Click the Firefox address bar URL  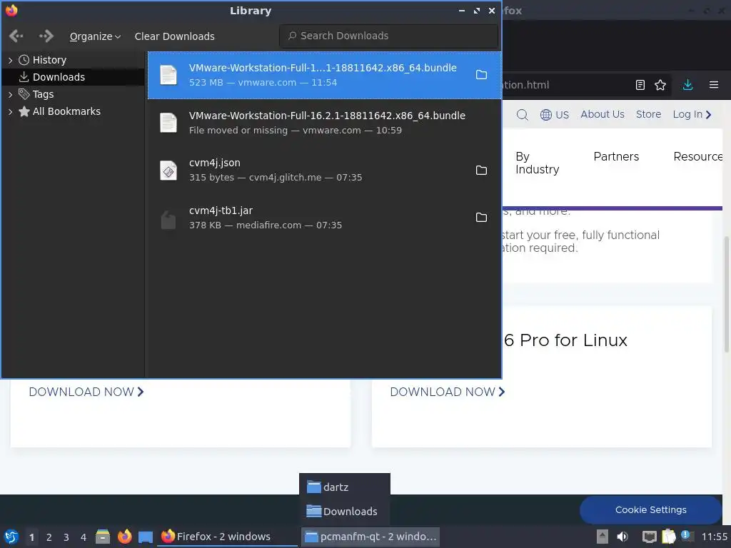525,85
